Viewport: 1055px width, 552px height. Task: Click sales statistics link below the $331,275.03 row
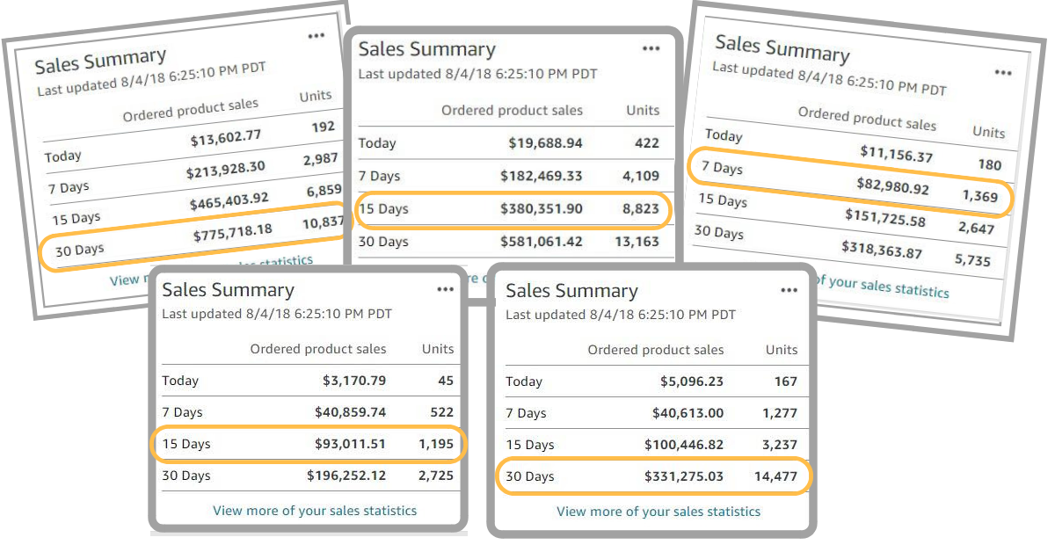658,511
